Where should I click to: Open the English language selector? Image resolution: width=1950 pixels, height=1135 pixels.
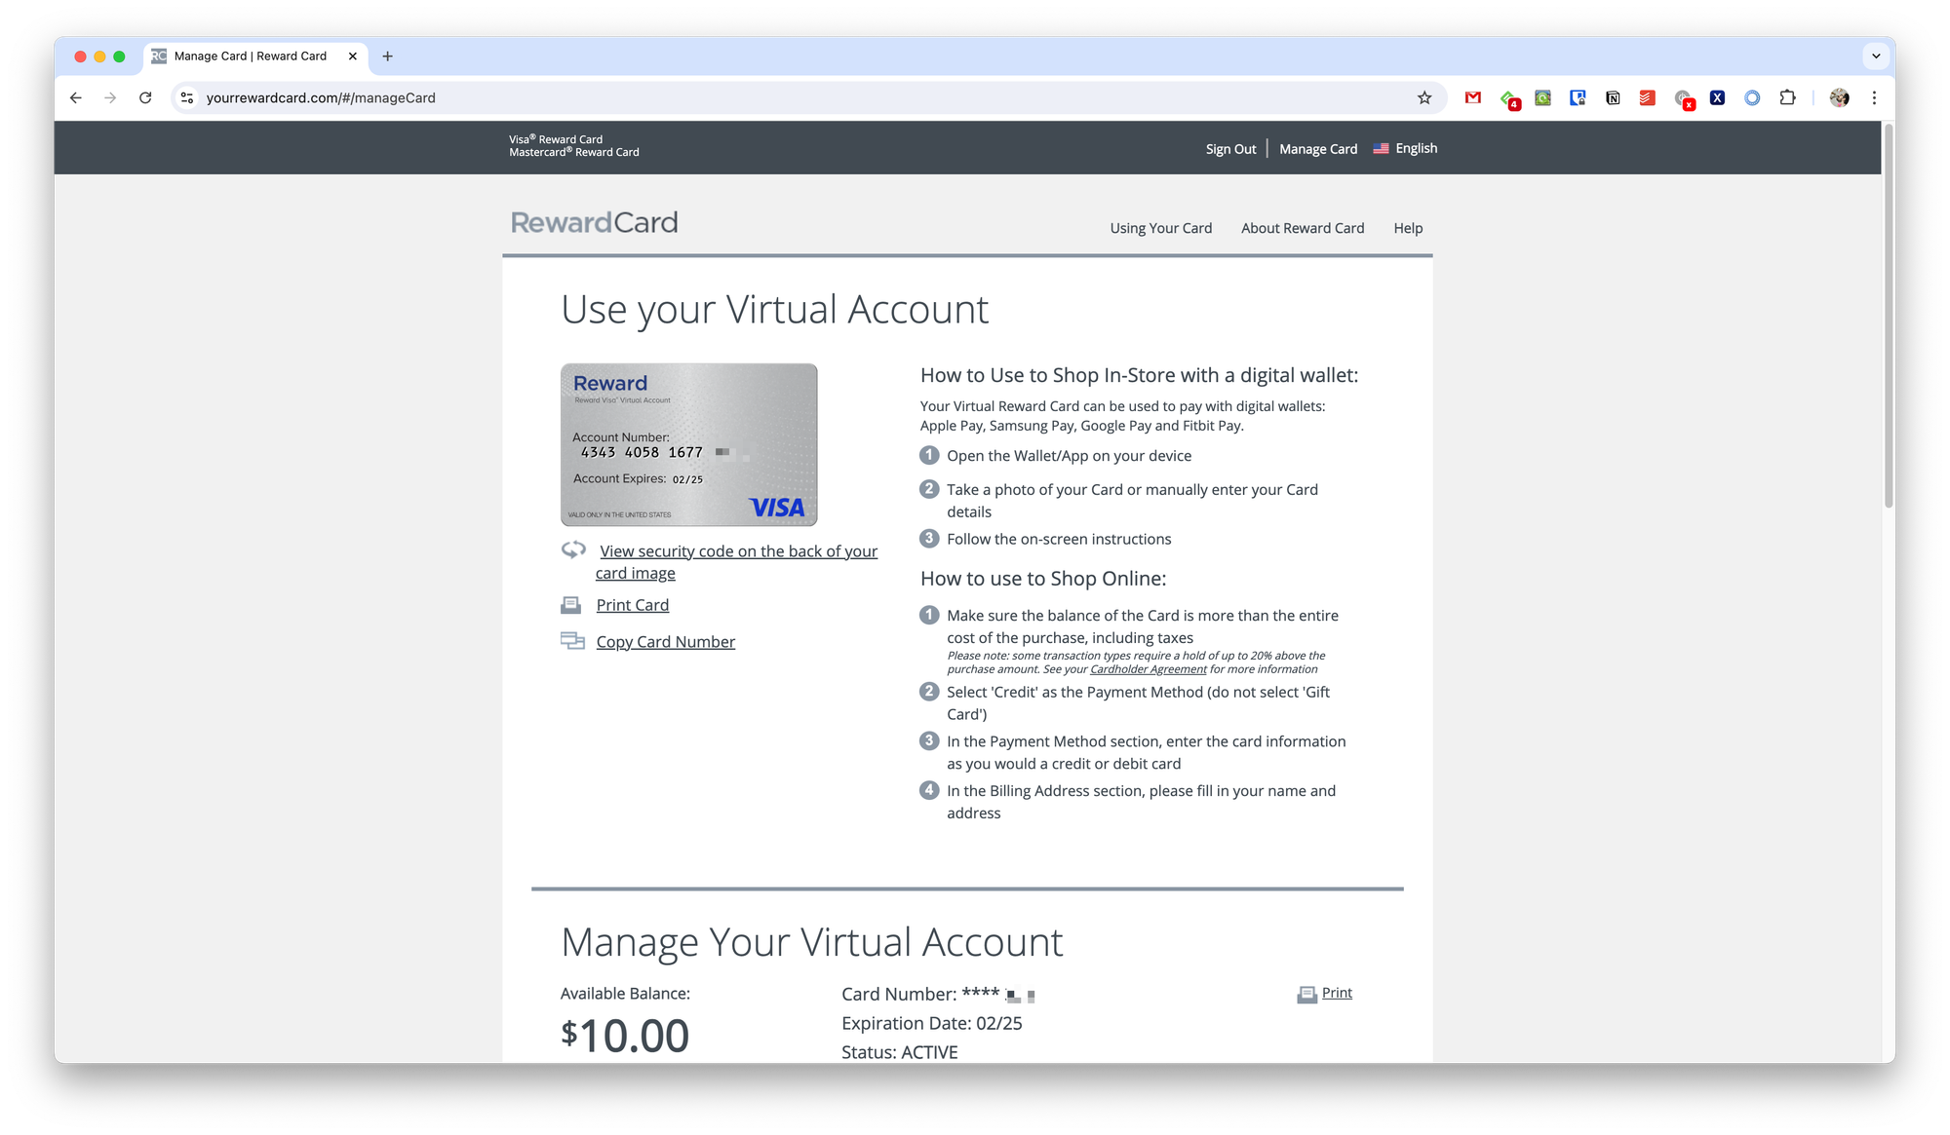pos(1406,148)
